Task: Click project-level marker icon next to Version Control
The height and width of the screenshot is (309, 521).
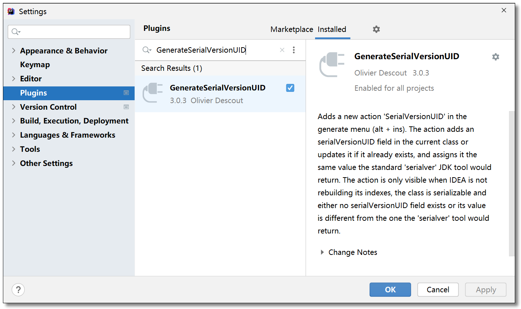Action: coord(126,107)
